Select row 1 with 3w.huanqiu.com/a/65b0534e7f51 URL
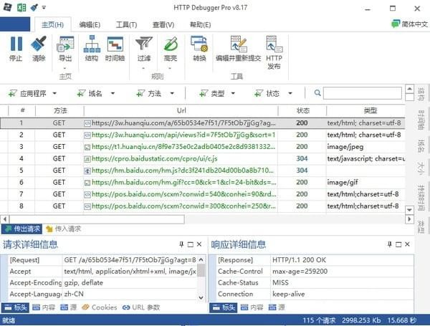This screenshot has height=326, width=430. click(202, 123)
